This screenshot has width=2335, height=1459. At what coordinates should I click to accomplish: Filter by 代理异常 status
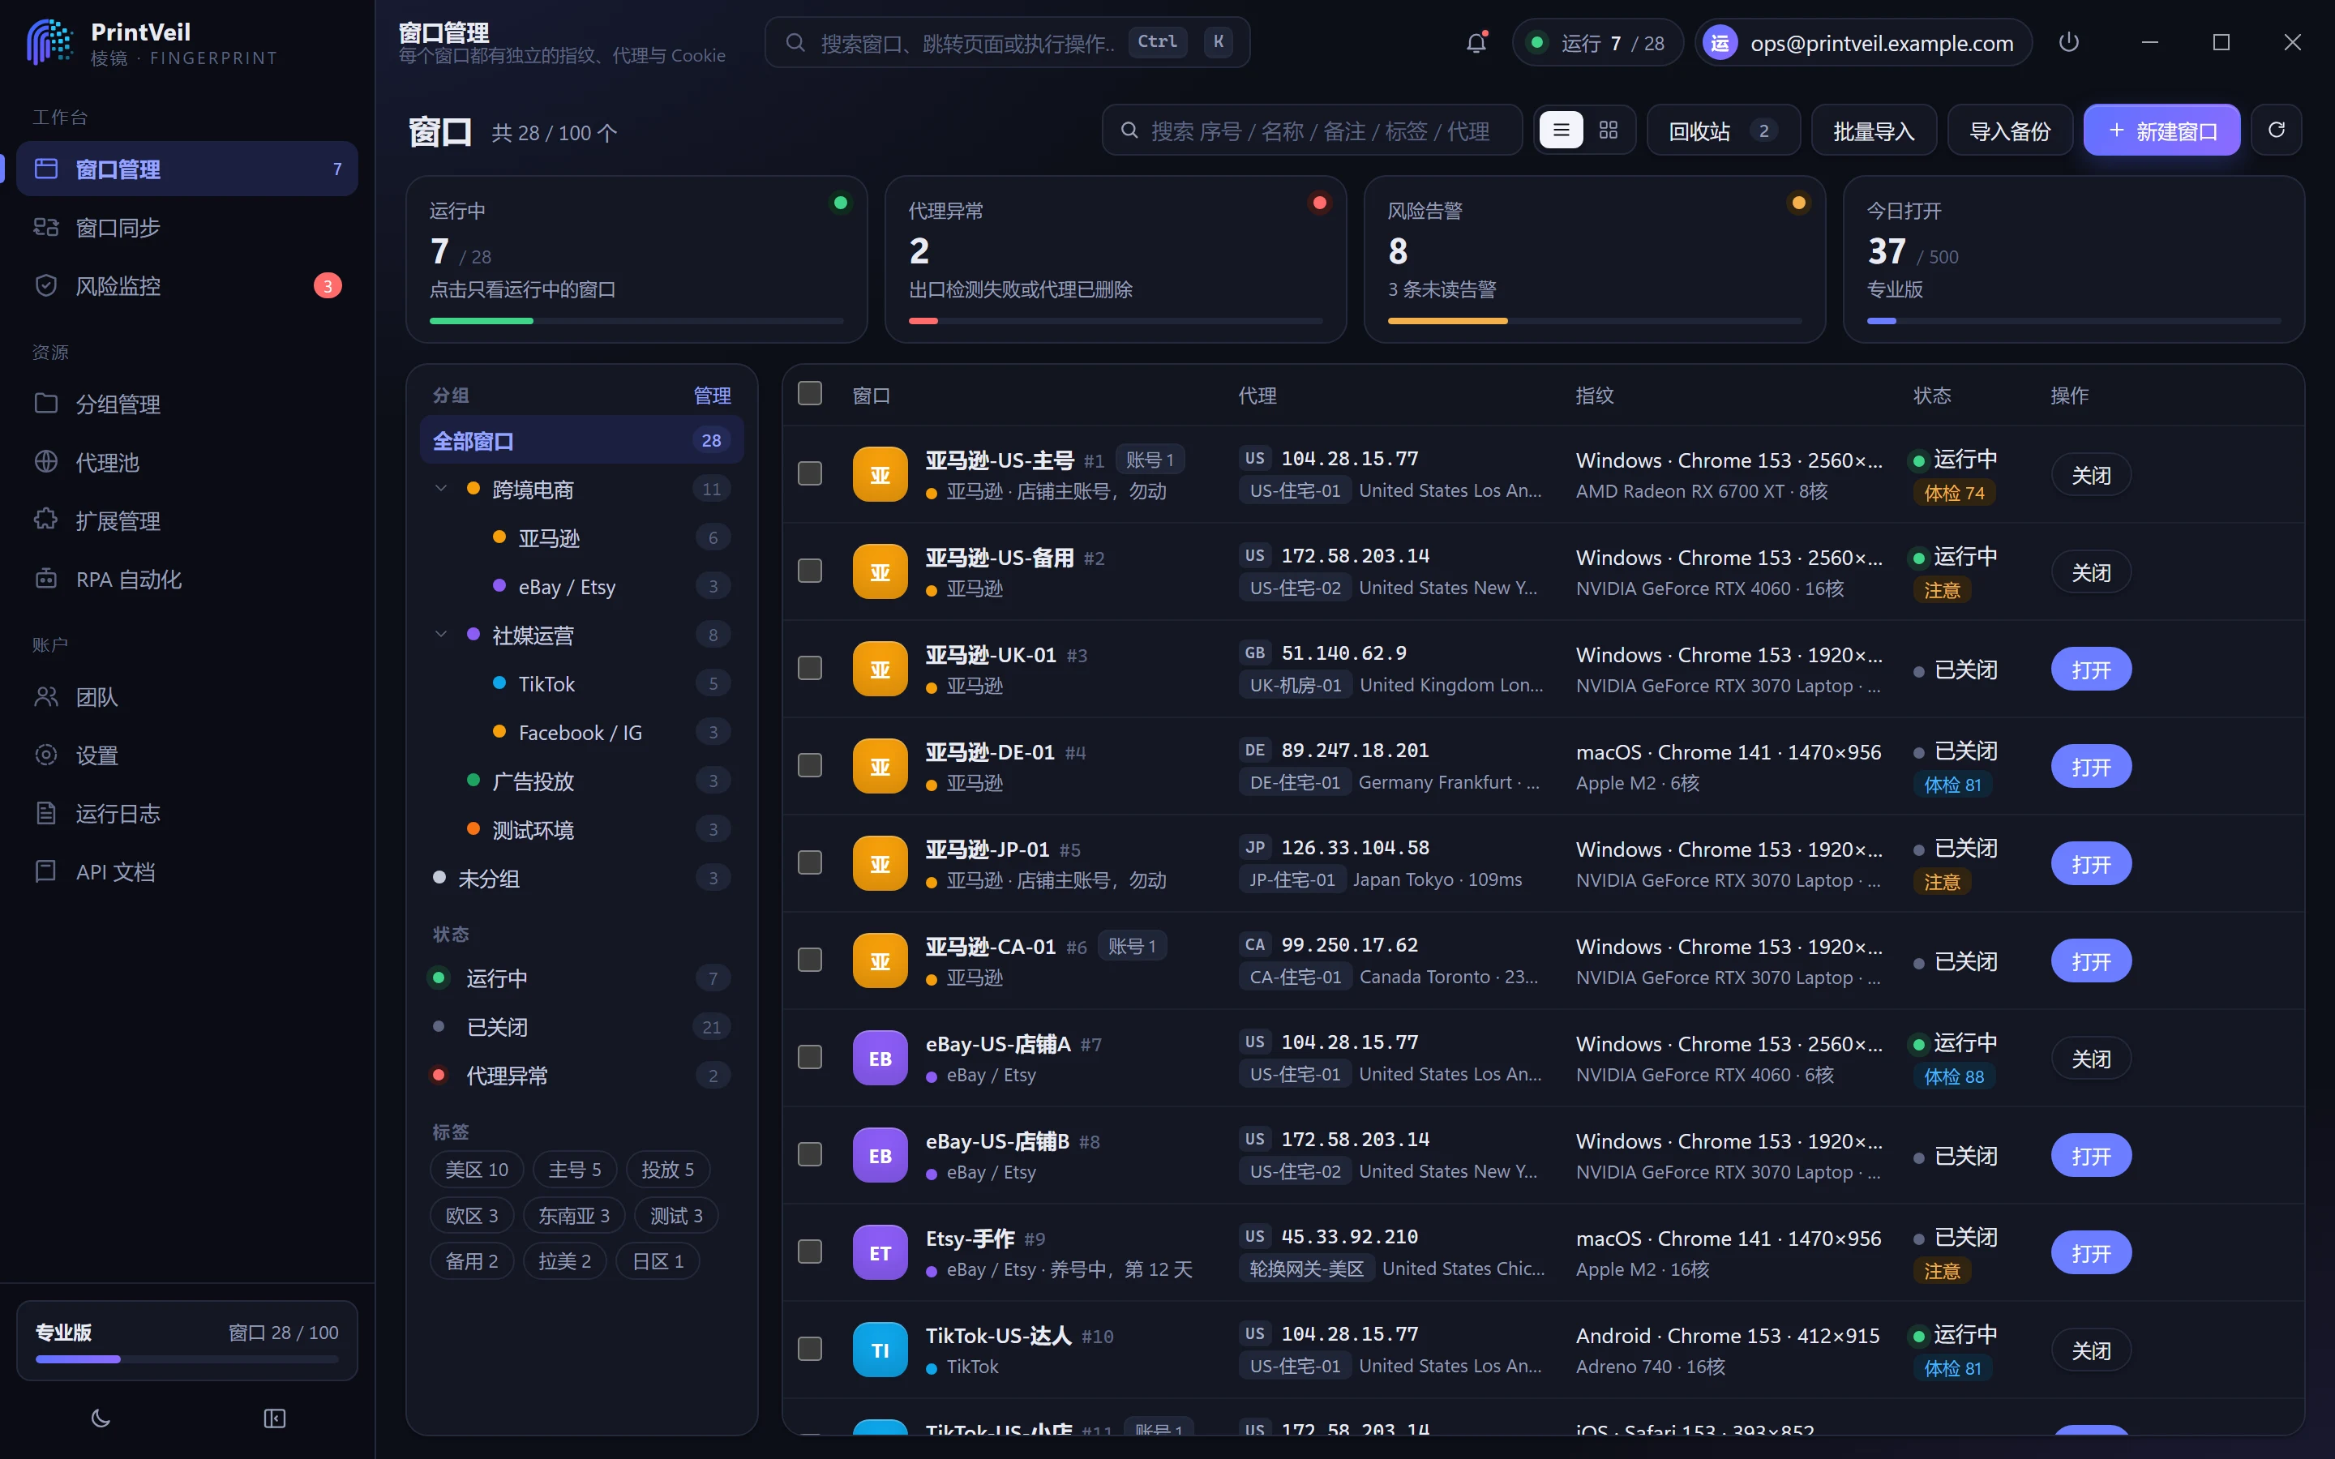(x=582, y=1075)
